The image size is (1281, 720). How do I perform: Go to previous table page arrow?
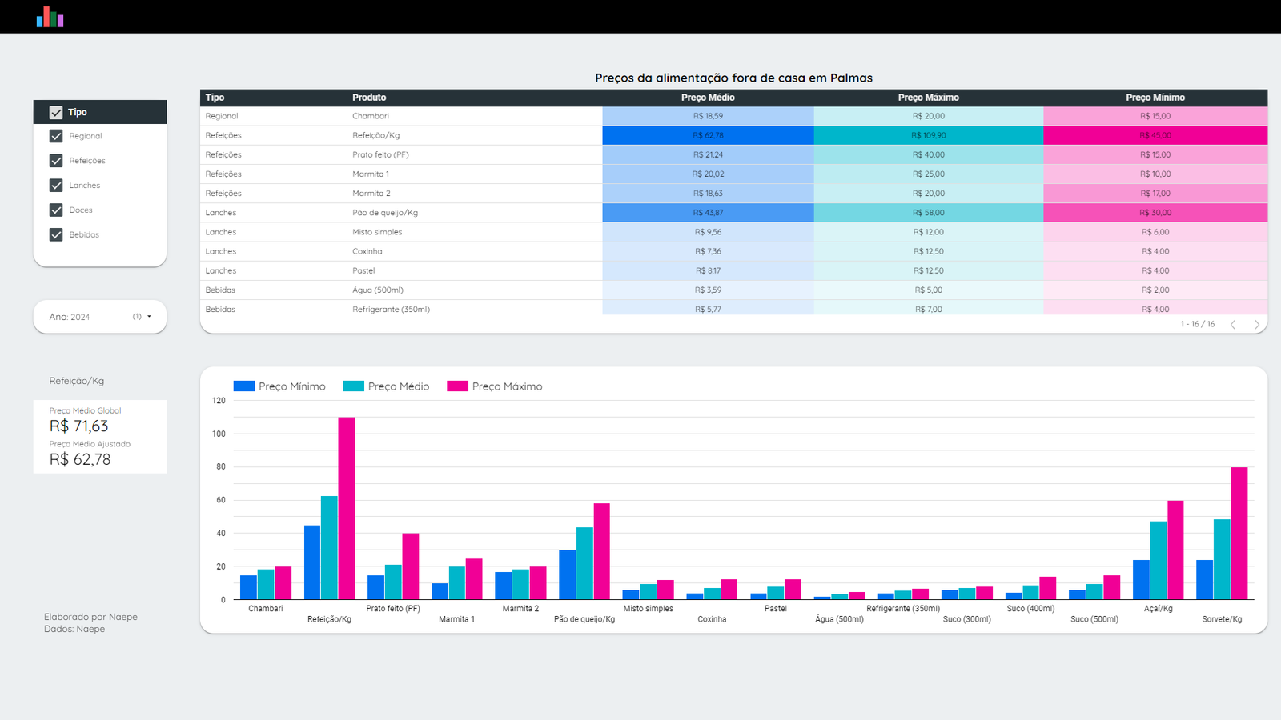pos(1233,324)
